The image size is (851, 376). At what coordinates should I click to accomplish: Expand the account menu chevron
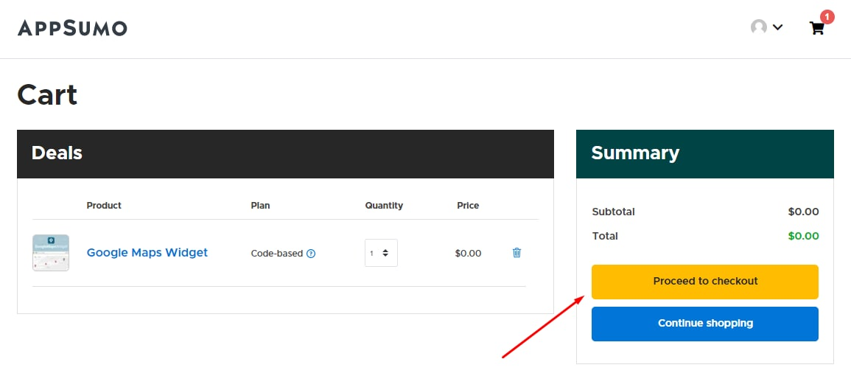[x=777, y=27]
